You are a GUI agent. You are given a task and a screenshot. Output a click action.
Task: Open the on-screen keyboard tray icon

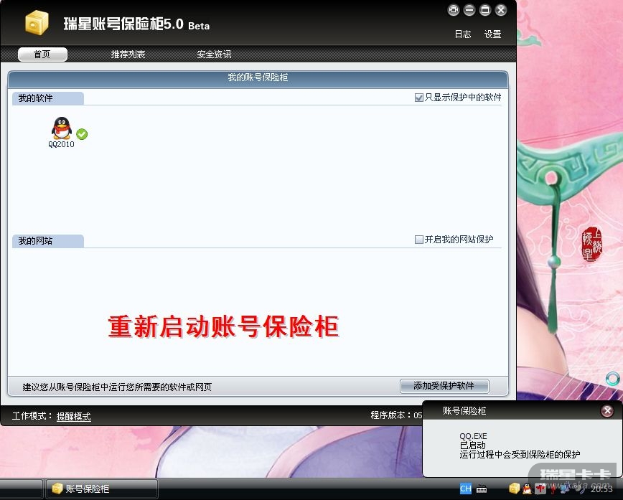pos(482,489)
